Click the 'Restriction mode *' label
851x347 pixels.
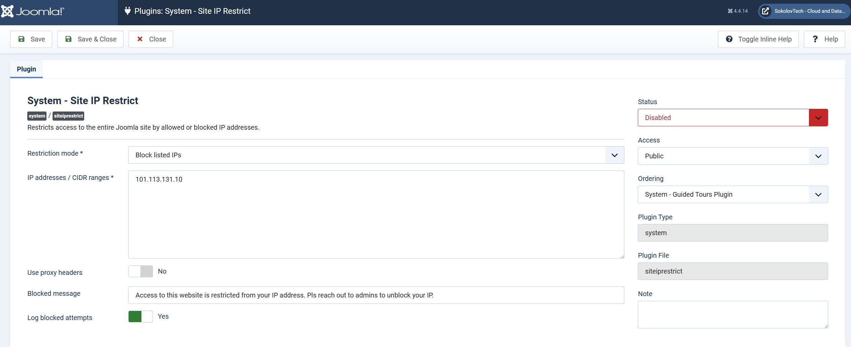tap(55, 153)
